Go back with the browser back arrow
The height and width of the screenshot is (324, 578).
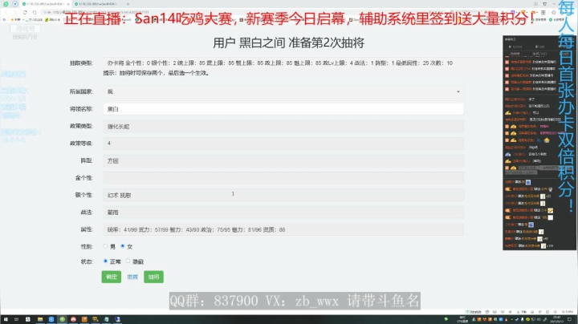[6, 12]
